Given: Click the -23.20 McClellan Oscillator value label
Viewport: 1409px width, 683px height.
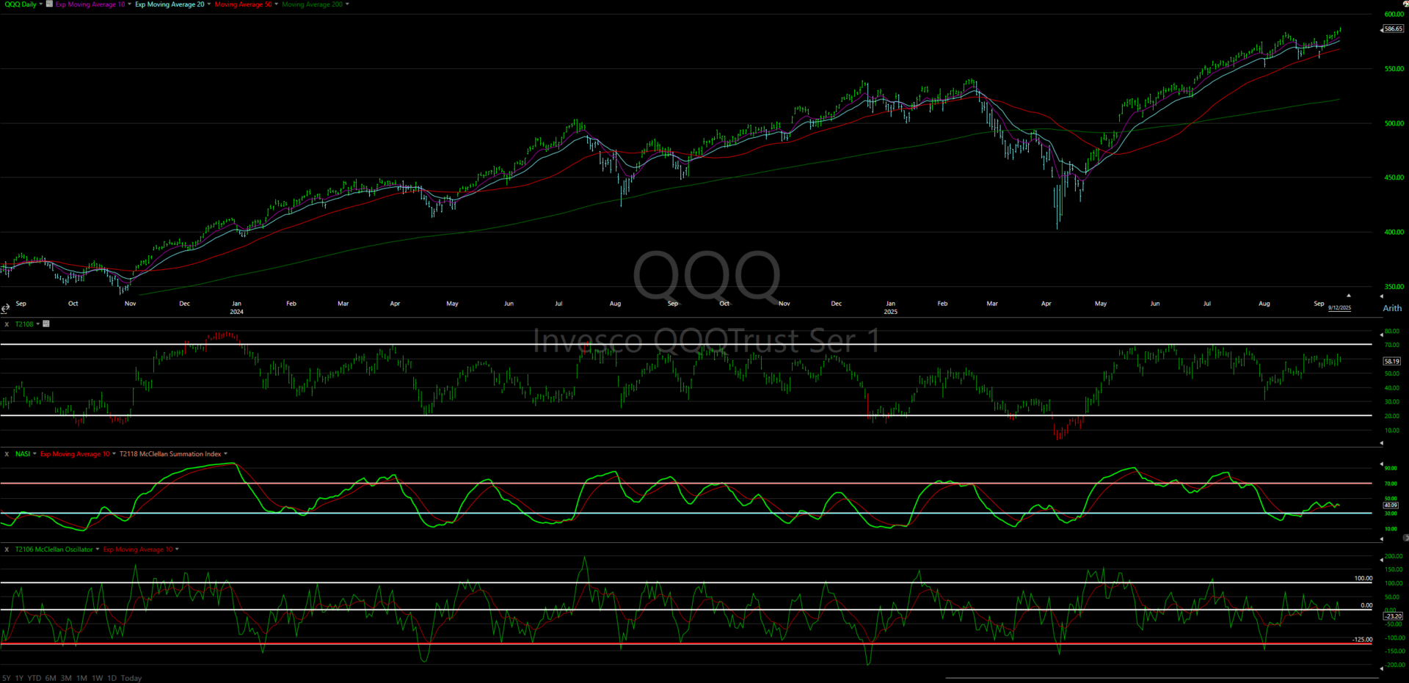Looking at the screenshot, I should 1393,616.
